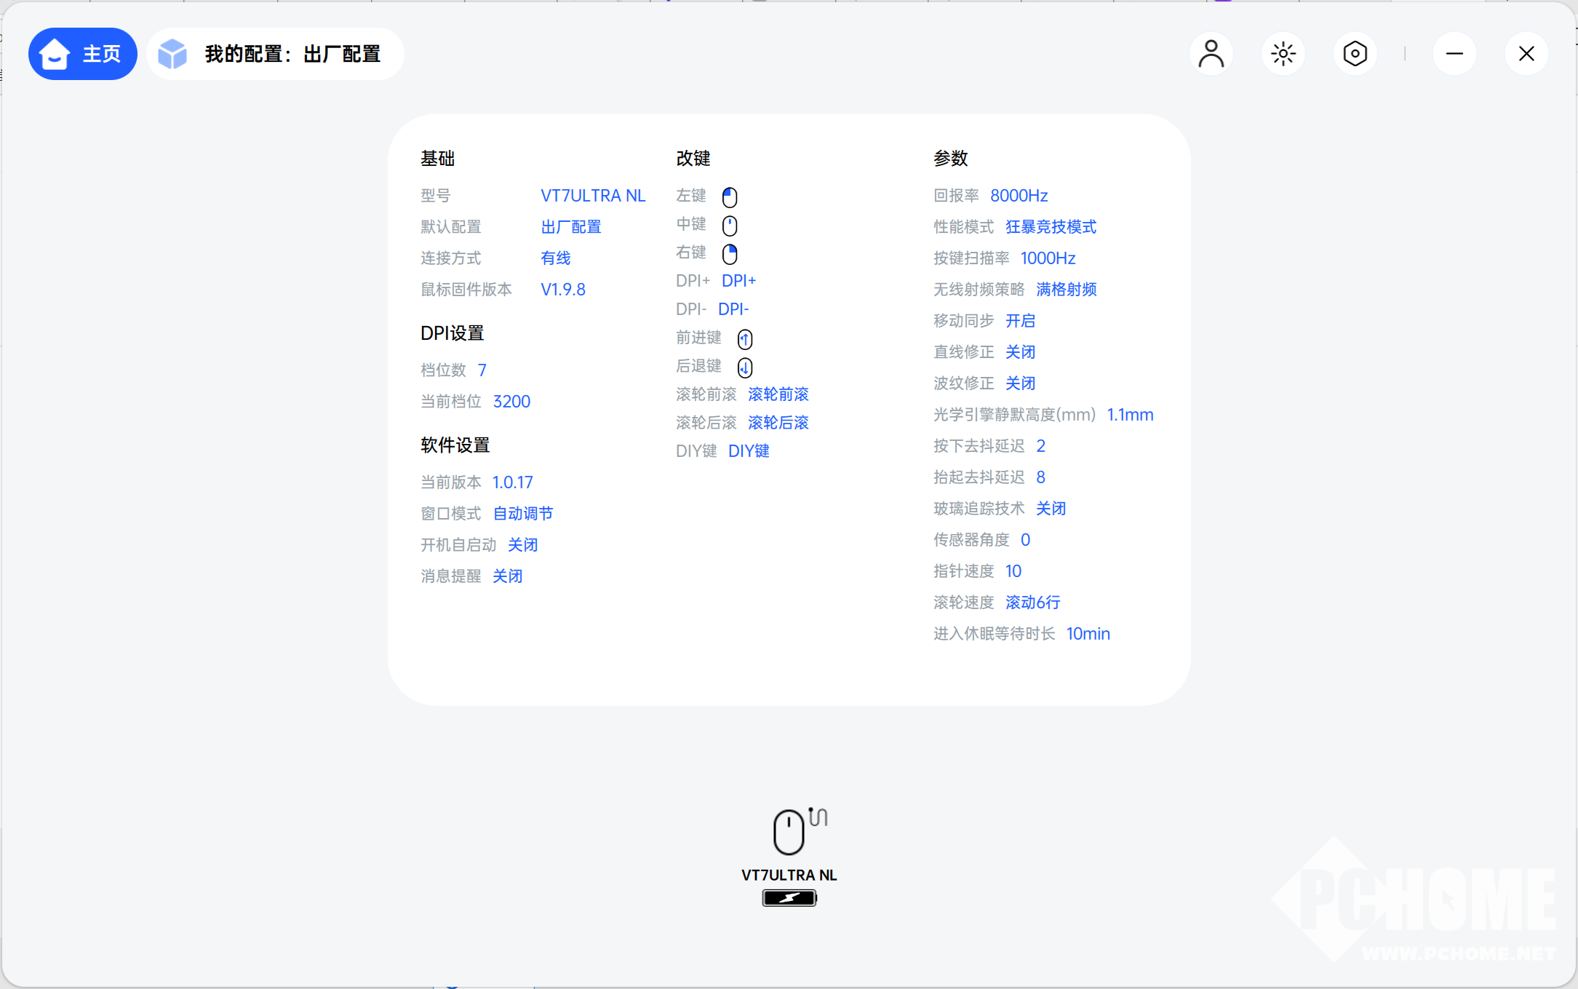Click the back key arrow icon
Viewport: 1578px width, 989px height.
pyautogui.click(x=745, y=368)
